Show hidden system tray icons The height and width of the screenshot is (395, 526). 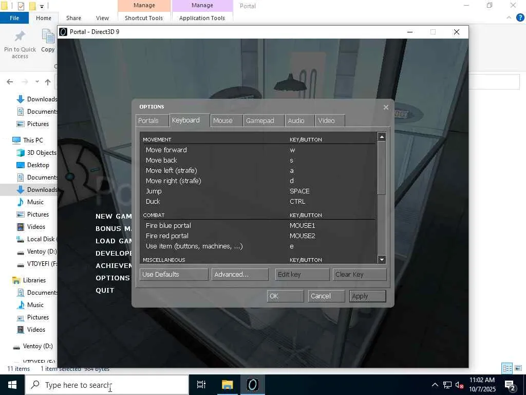435,385
